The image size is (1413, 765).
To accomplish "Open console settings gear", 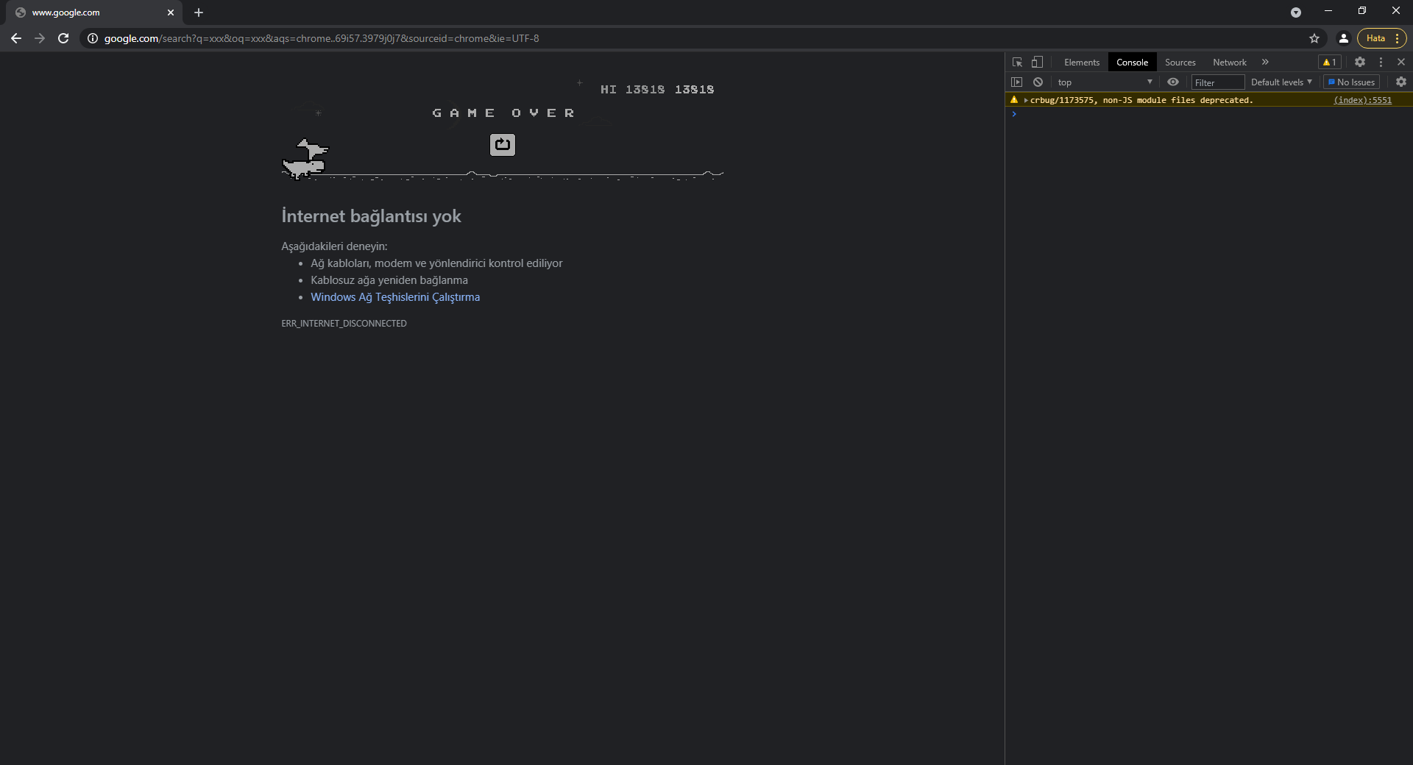I will pyautogui.click(x=1401, y=82).
